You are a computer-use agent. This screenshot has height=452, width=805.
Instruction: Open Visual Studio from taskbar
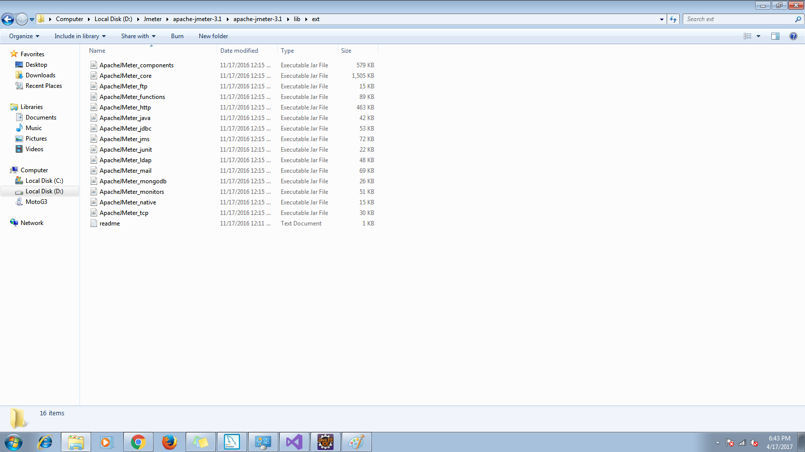[294, 442]
